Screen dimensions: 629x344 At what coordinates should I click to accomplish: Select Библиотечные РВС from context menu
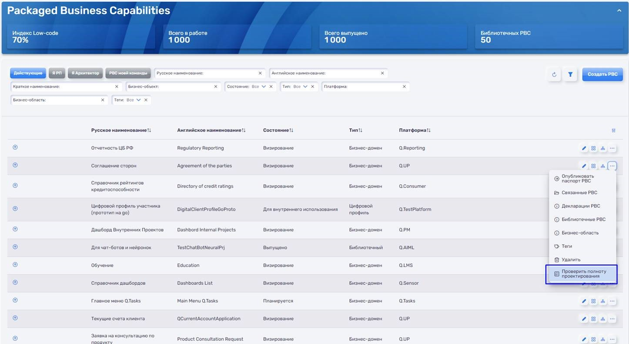pos(582,219)
